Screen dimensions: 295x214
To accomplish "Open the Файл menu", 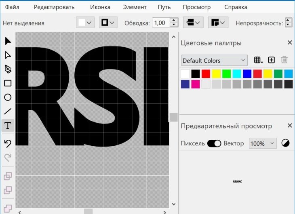I will [x=12, y=7].
